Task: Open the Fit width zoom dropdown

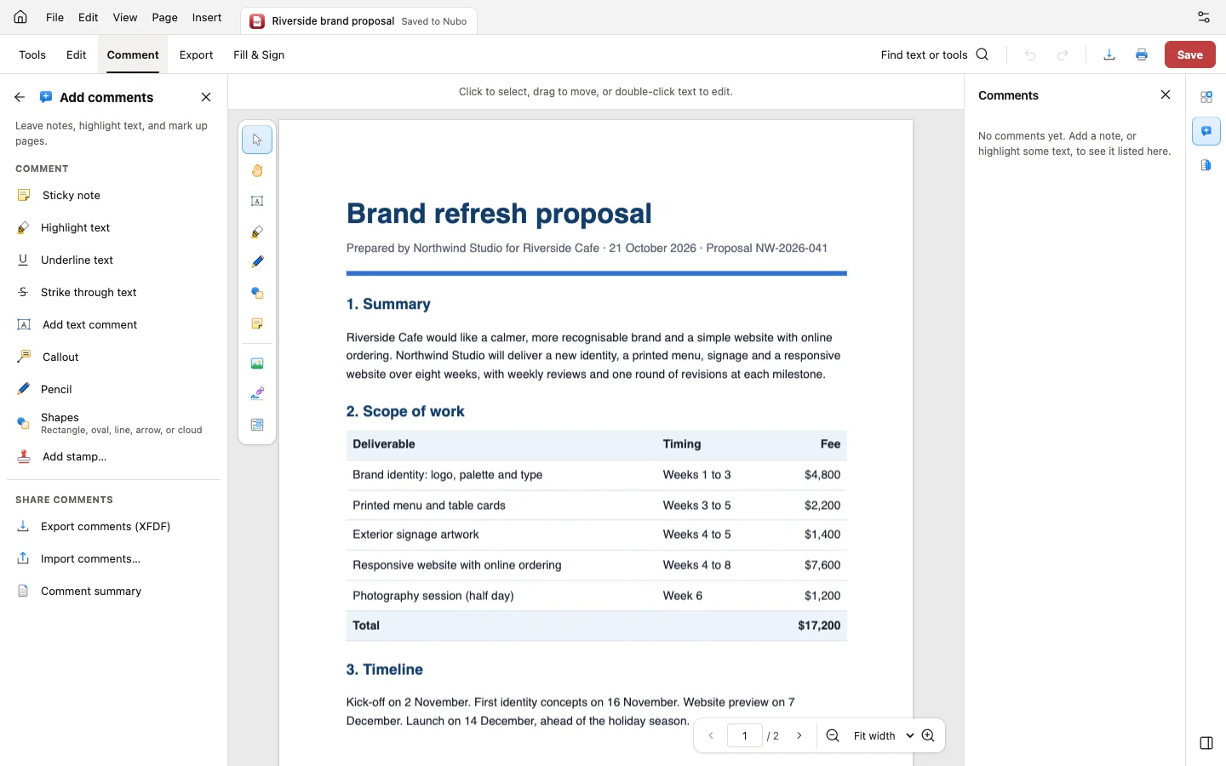Action: click(x=883, y=736)
